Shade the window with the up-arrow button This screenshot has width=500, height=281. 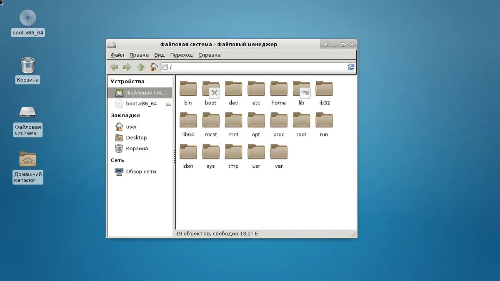tap(325, 45)
